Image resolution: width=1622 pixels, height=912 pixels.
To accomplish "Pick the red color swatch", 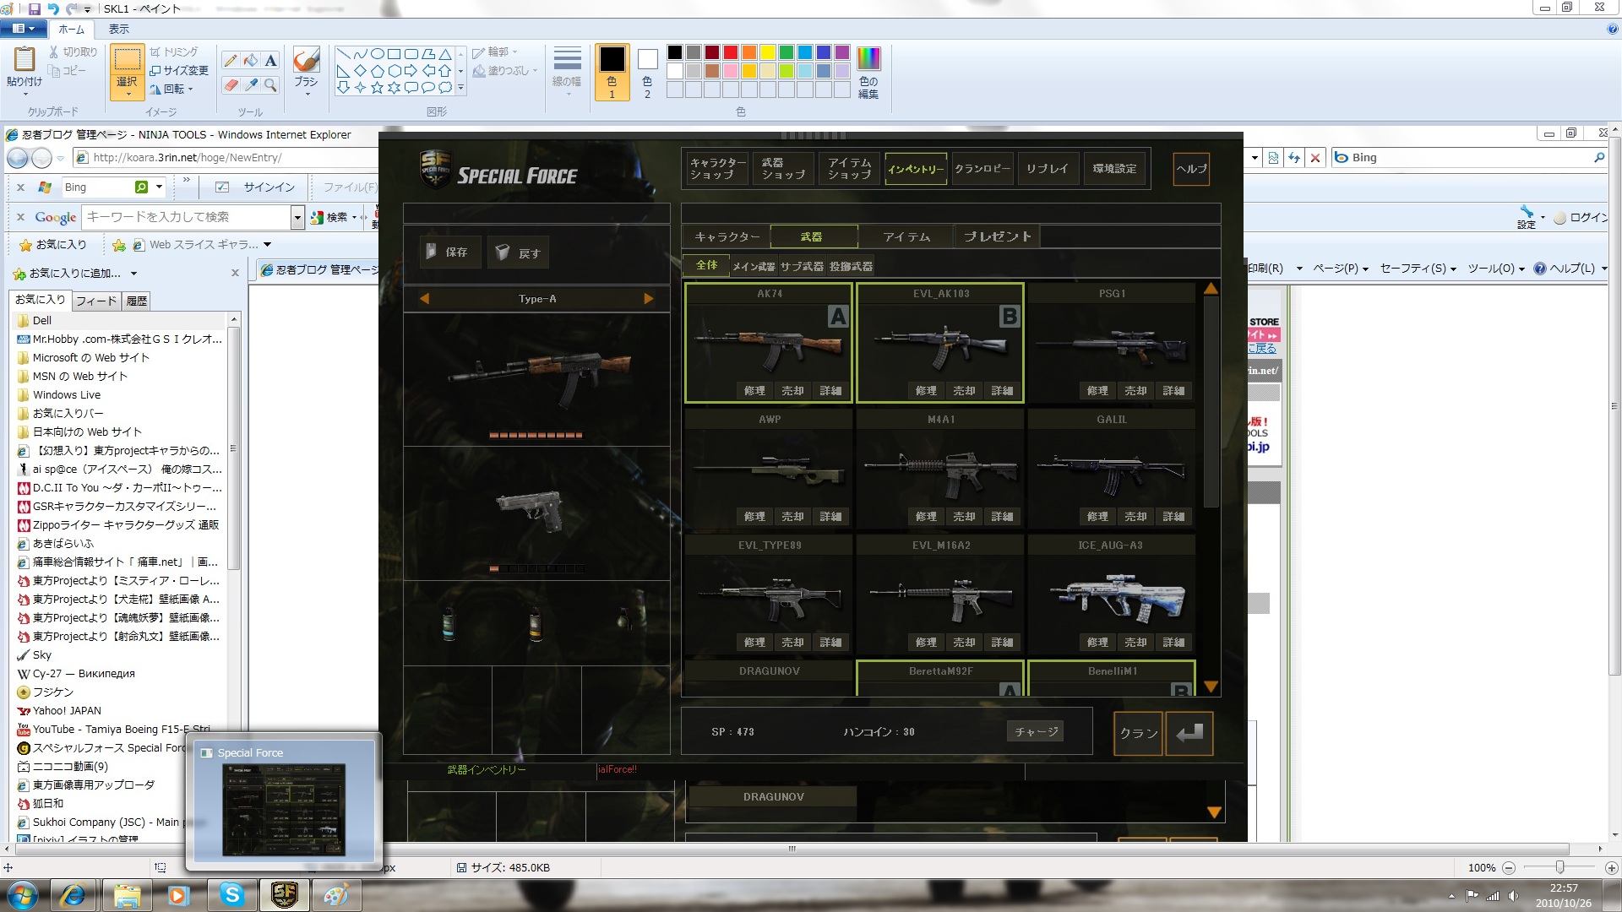I will coord(731,52).
